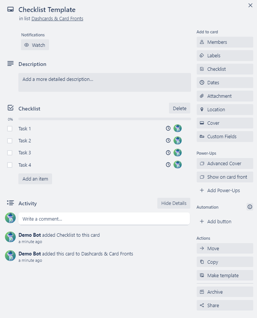This screenshot has width=257, height=318.
Task: Open the Location option
Action: [x=224, y=109]
